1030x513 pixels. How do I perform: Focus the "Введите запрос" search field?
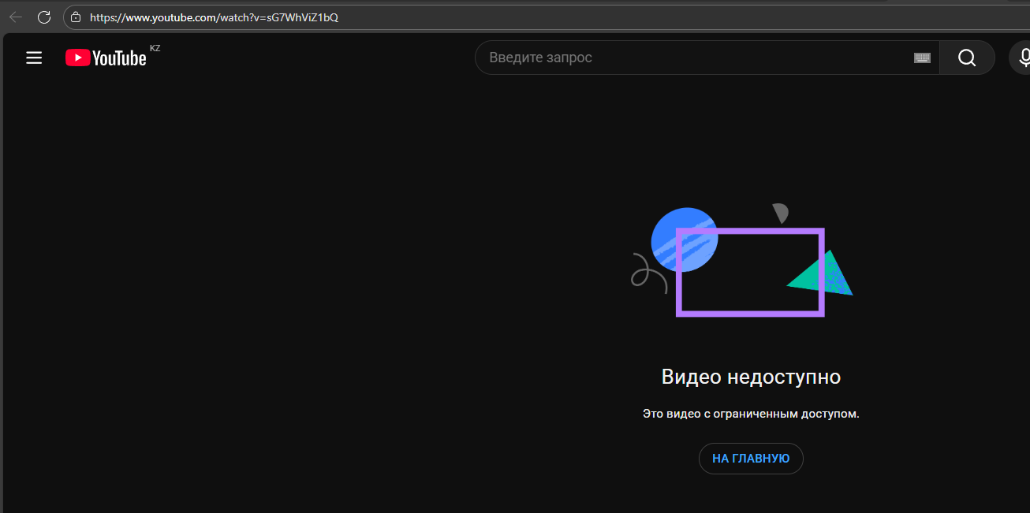pyautogui.click(x=694, y=58)
